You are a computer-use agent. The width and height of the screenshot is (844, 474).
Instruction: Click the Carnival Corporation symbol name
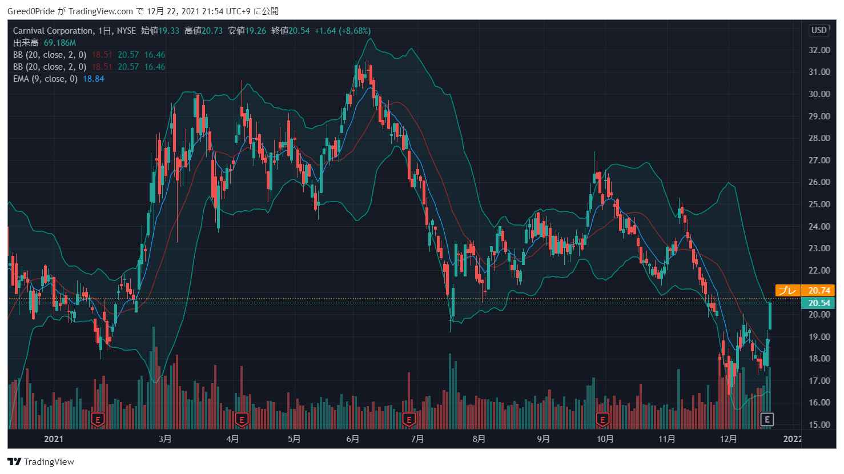click(x=53, y=31)
